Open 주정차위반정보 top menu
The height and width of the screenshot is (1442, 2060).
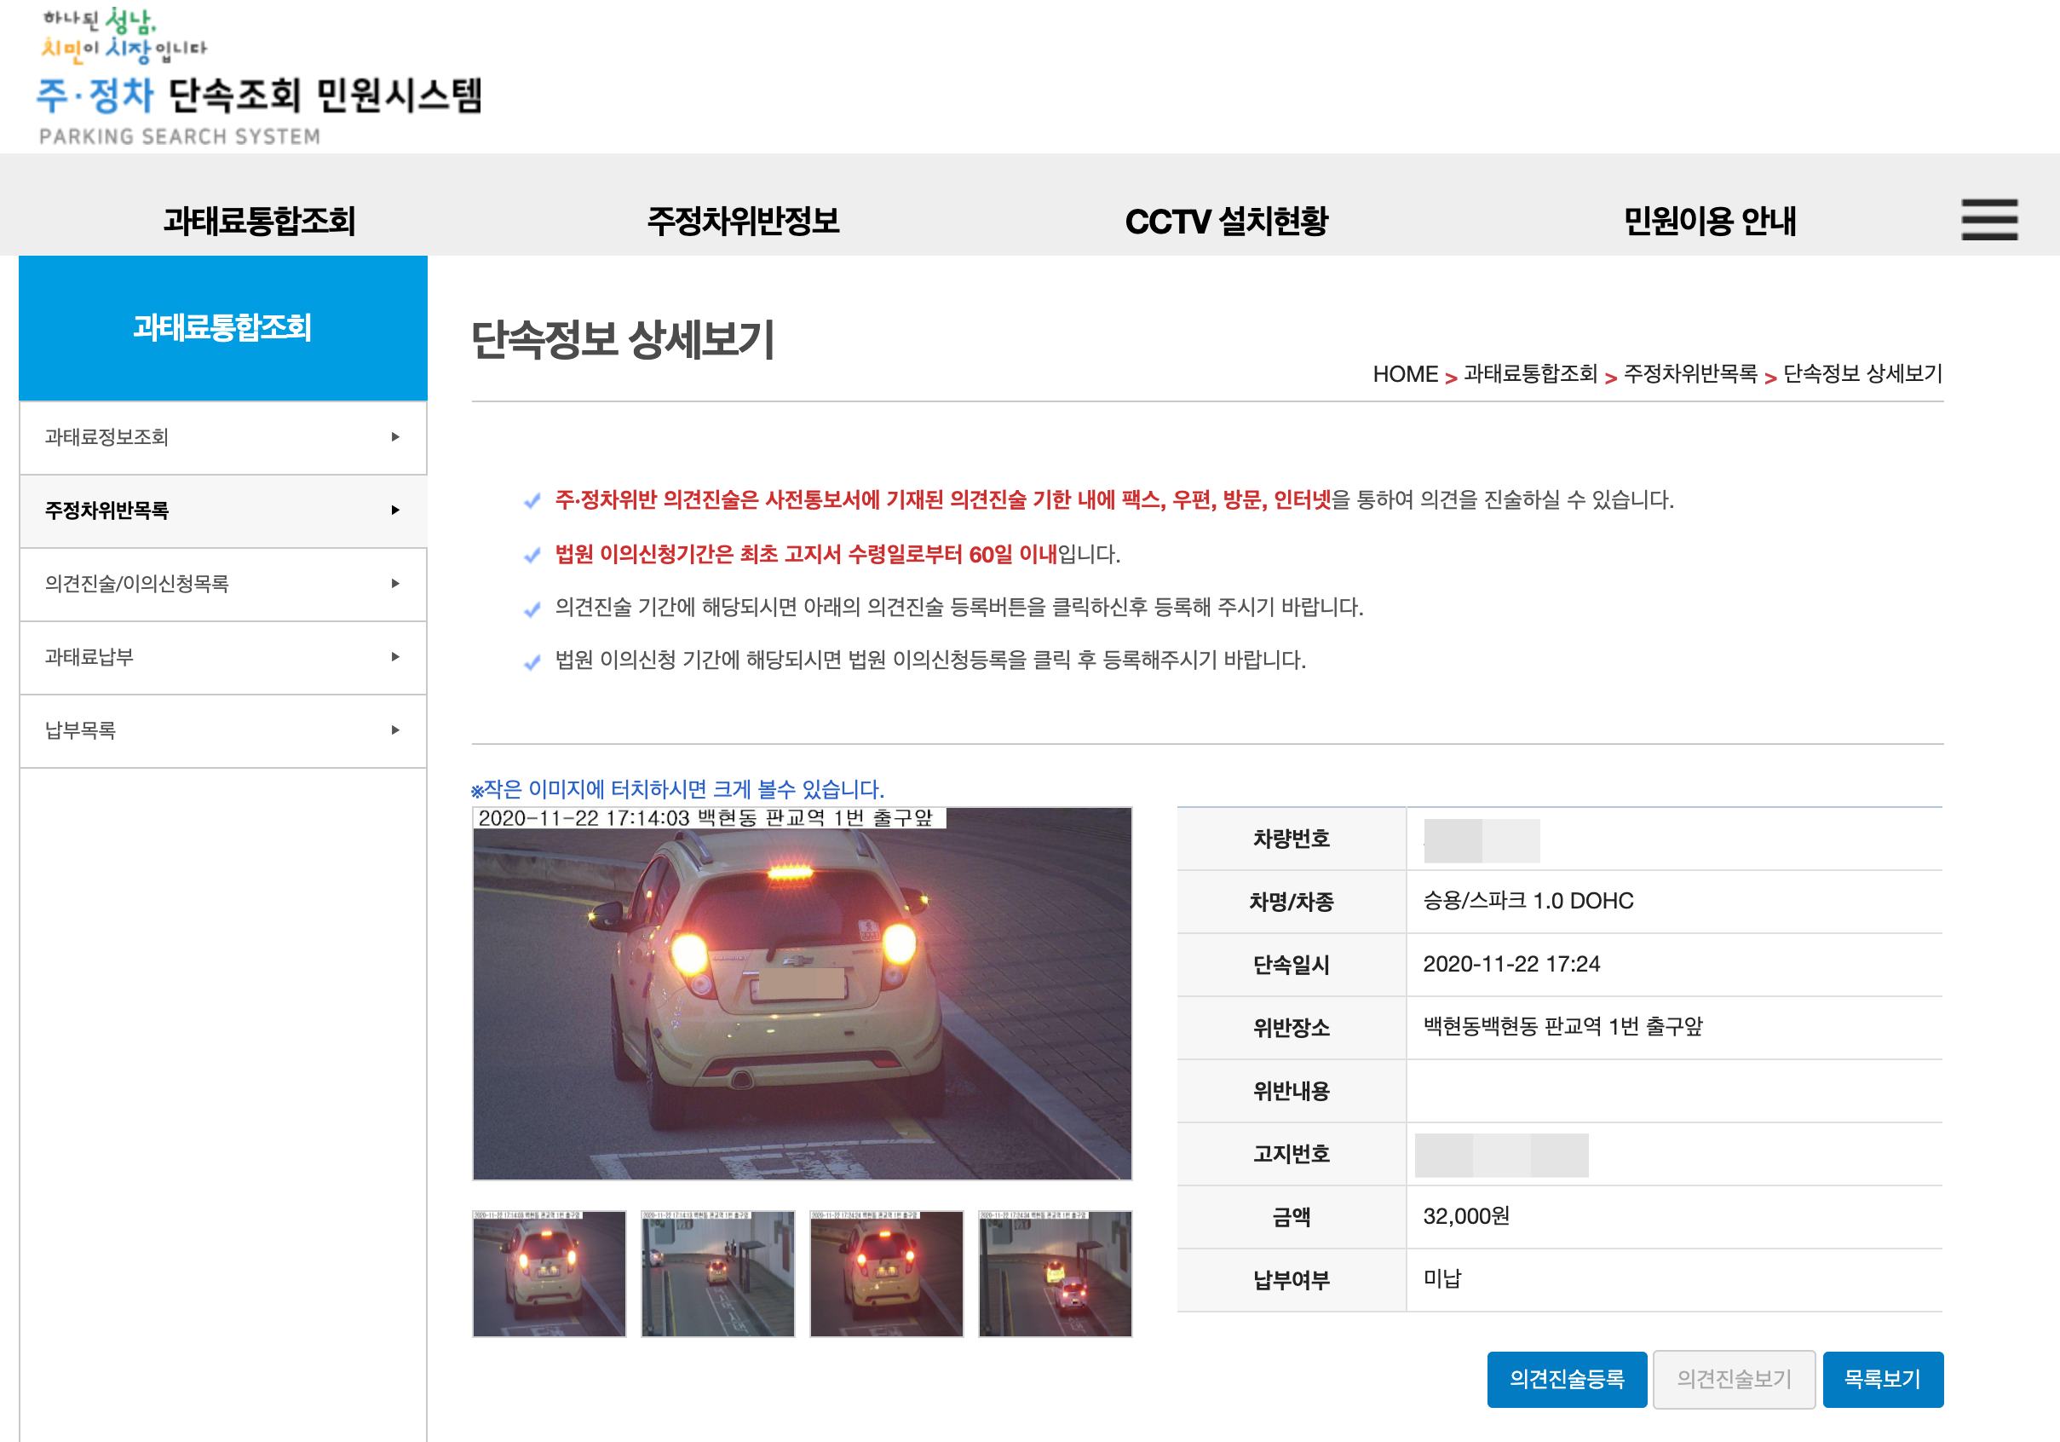tap(743, 221)
